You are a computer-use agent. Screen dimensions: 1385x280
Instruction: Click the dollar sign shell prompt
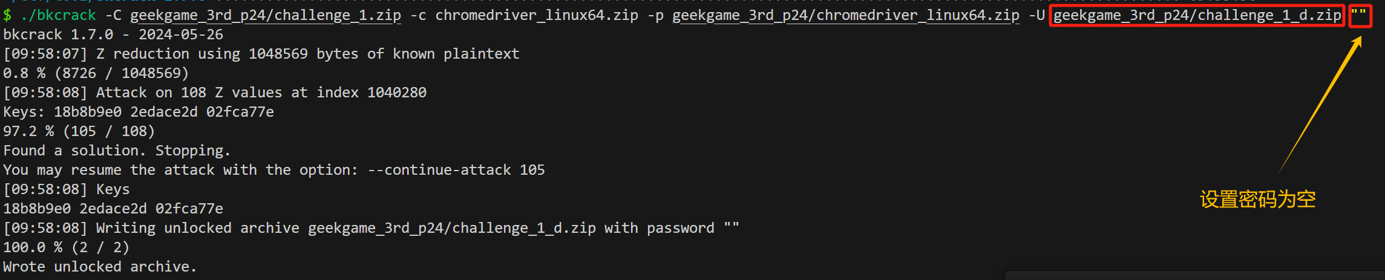tap(7, 15)
